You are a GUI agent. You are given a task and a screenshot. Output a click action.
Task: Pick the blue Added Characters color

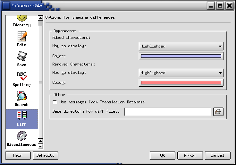pos(181,56)
